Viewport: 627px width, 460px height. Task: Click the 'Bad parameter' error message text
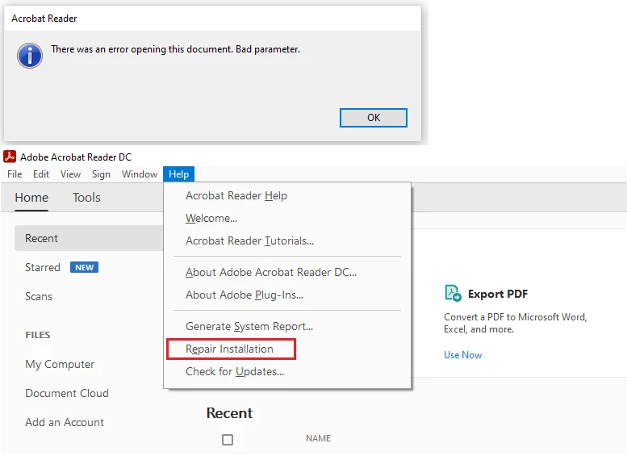point(176,49)
